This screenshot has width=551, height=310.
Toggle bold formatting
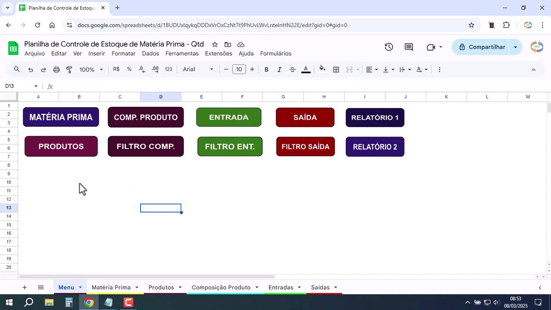pyautogui.click(x=266, y=69)
